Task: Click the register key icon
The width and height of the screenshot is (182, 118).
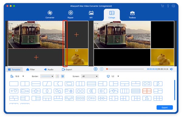Action: point(168,6)
